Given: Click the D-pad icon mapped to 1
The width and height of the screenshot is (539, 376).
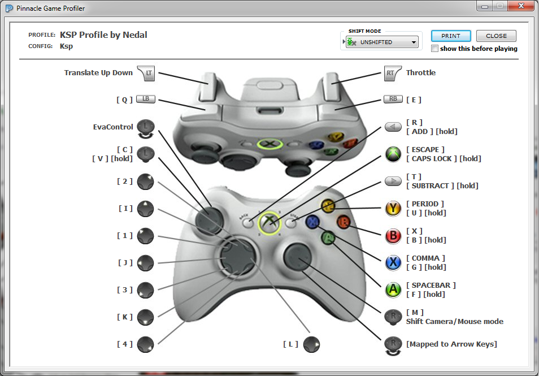Looking at the screenshot, I should coord(146,236).
